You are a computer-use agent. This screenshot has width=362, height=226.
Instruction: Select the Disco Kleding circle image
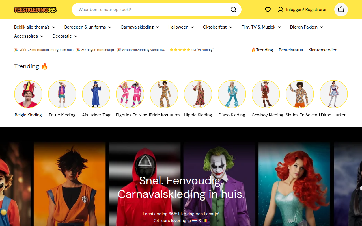pyautogui.click(x=232, y=94)
